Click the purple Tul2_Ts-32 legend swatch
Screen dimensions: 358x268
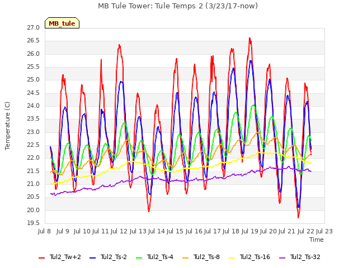(x=282, y=258)
